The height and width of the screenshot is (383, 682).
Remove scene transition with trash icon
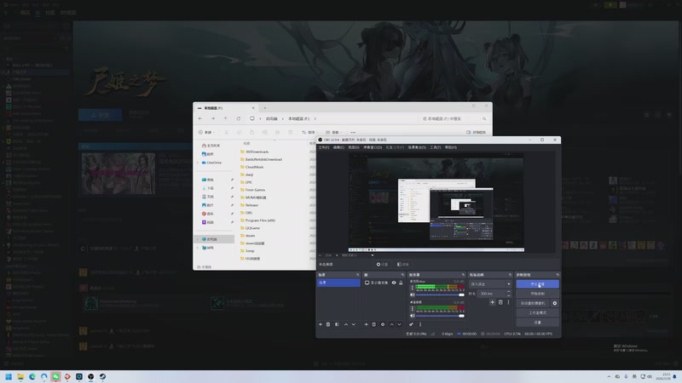pyautogui.click(x=500, y=302)
